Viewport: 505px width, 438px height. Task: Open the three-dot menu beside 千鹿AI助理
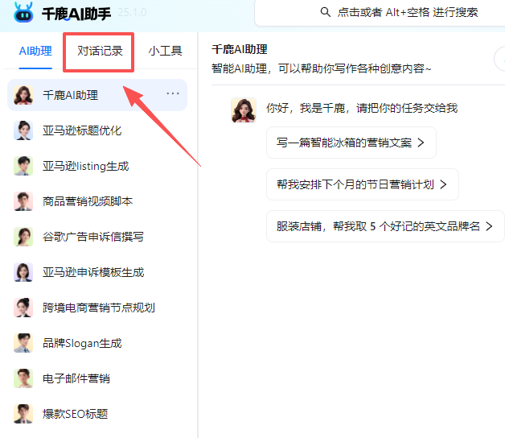pyautogui.click(x=173, y=94)
